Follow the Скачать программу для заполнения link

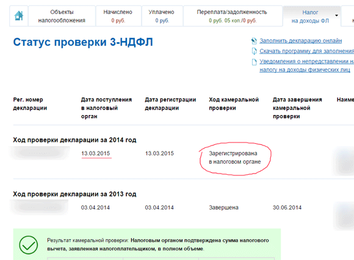click(x=306, y=51)
